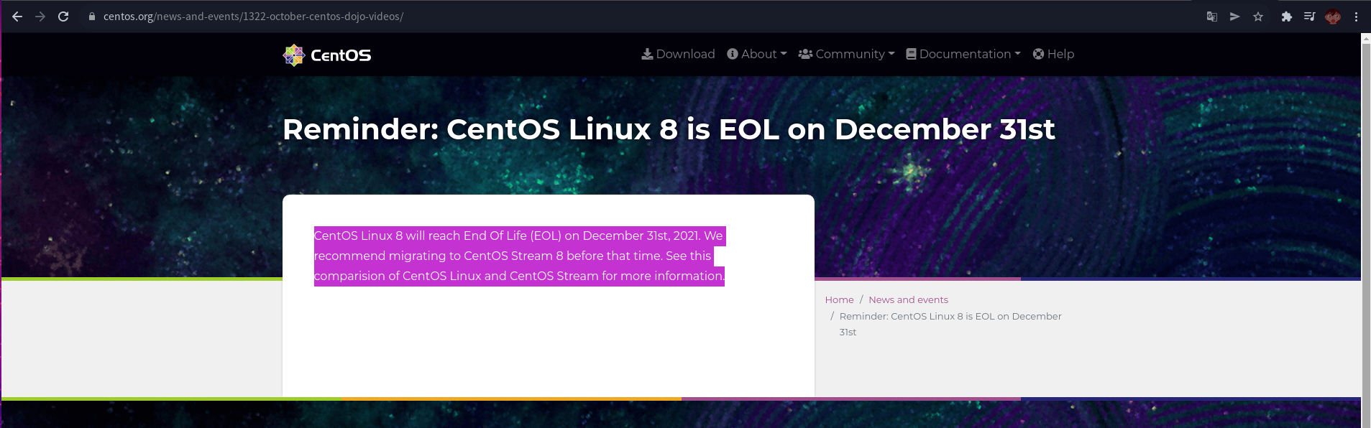This screenshot has width=1371, height=428.
Task: Click the padlock site info icon
Action: point(92,17)
